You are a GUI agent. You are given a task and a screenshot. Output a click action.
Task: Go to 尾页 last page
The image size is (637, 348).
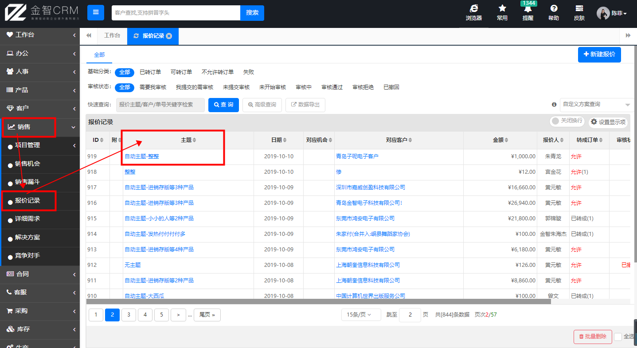point(207,315)
